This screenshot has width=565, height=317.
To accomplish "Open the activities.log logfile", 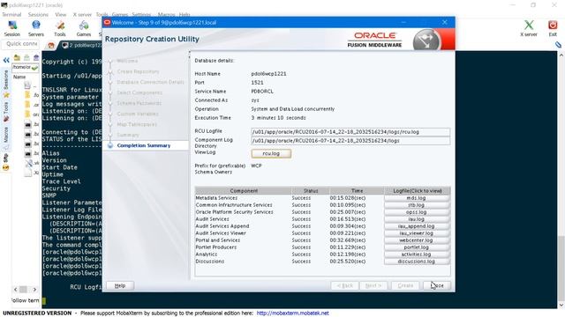I will point(417,254).
